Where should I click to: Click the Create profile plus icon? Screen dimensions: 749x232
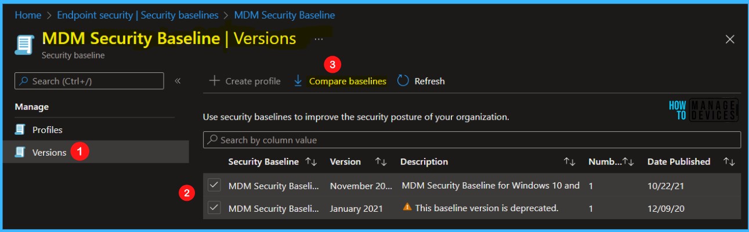coord(214,81)
